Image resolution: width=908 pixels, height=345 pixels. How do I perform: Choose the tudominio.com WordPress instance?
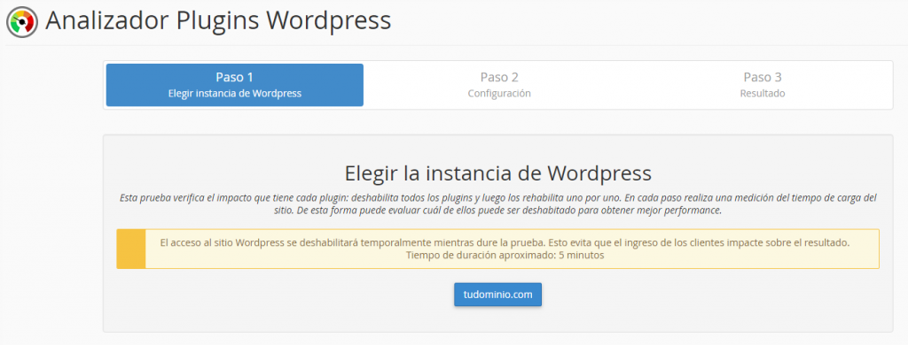pyautogui.click(x=497, y=295)
